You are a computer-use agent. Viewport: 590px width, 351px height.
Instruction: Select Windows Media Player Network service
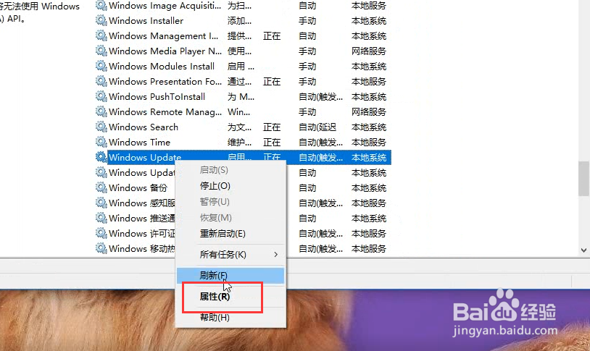click(165, 51)
